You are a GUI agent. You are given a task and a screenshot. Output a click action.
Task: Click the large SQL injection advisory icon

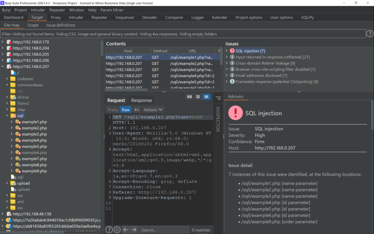point(236,113)
